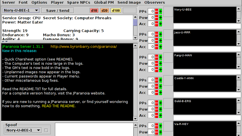The width and height of the screenshot is (242, 136).
Task: Open the Font menu
Action: (23, 2)
